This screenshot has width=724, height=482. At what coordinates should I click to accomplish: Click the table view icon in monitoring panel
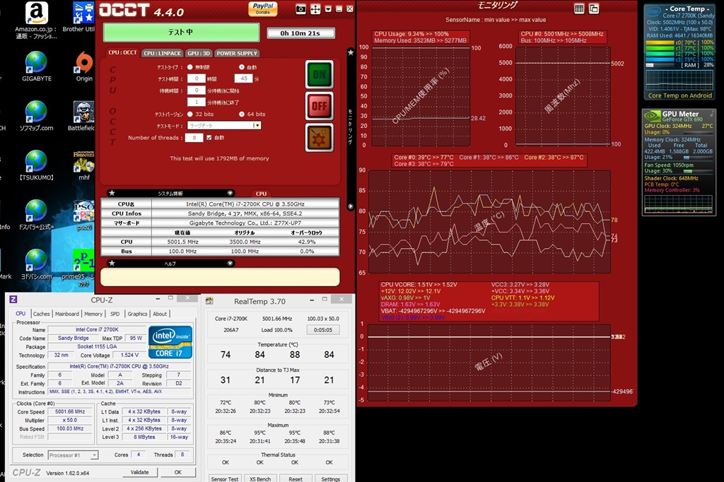click(x=579, y=8)
